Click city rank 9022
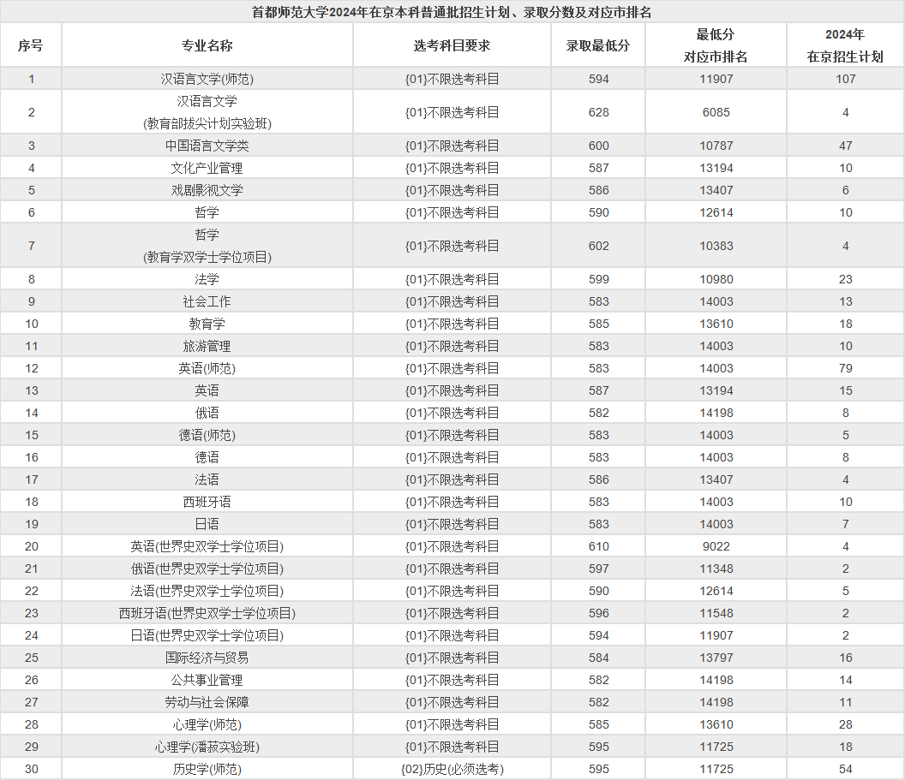This screenshot has height=780, width=905. click(x=716, y=546)
